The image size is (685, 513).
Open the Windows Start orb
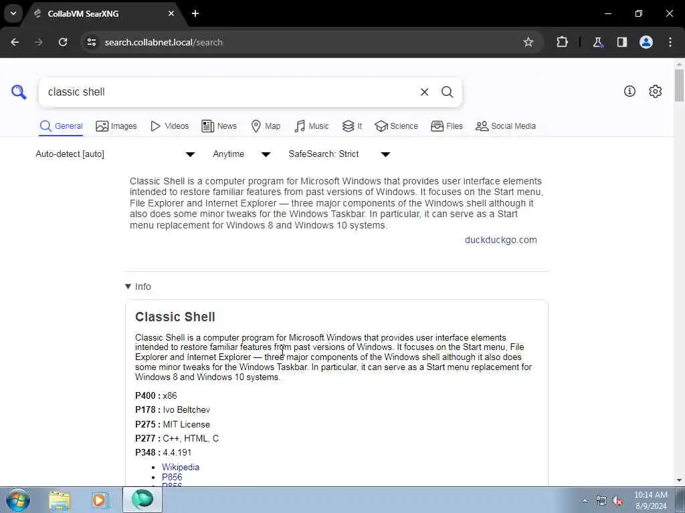[x=18, y=500]
